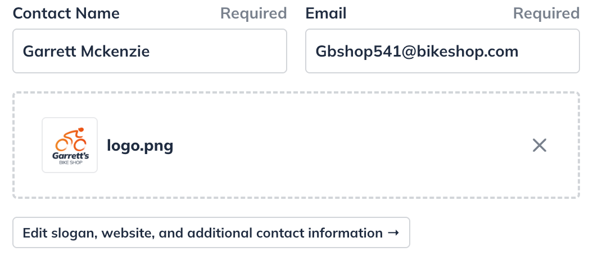Click the Contact Name label
Viewport: 607px width, 270px height.
coord(66,13)
